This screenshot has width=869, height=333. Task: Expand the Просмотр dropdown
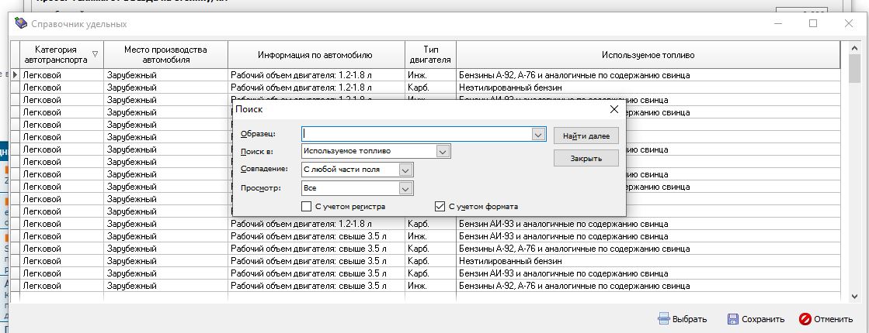[x=405, y=188]
